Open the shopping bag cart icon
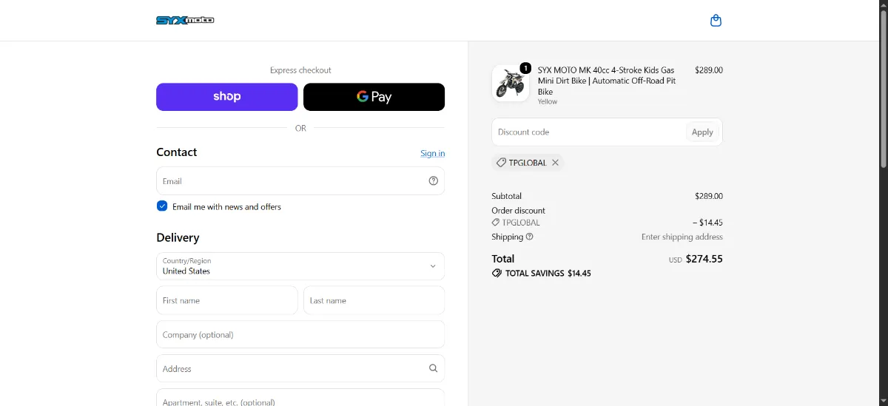This screenshot has height=406, width=888. point(716,21)
